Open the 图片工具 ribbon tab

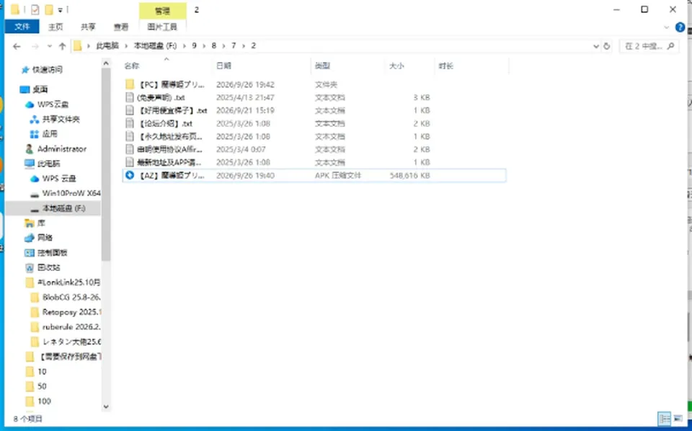coord(162,27)
